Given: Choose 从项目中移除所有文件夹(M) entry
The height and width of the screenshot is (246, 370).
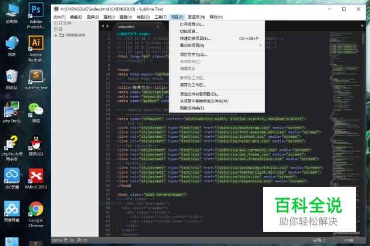Looking at the screenshot, I should pos(217,101).
